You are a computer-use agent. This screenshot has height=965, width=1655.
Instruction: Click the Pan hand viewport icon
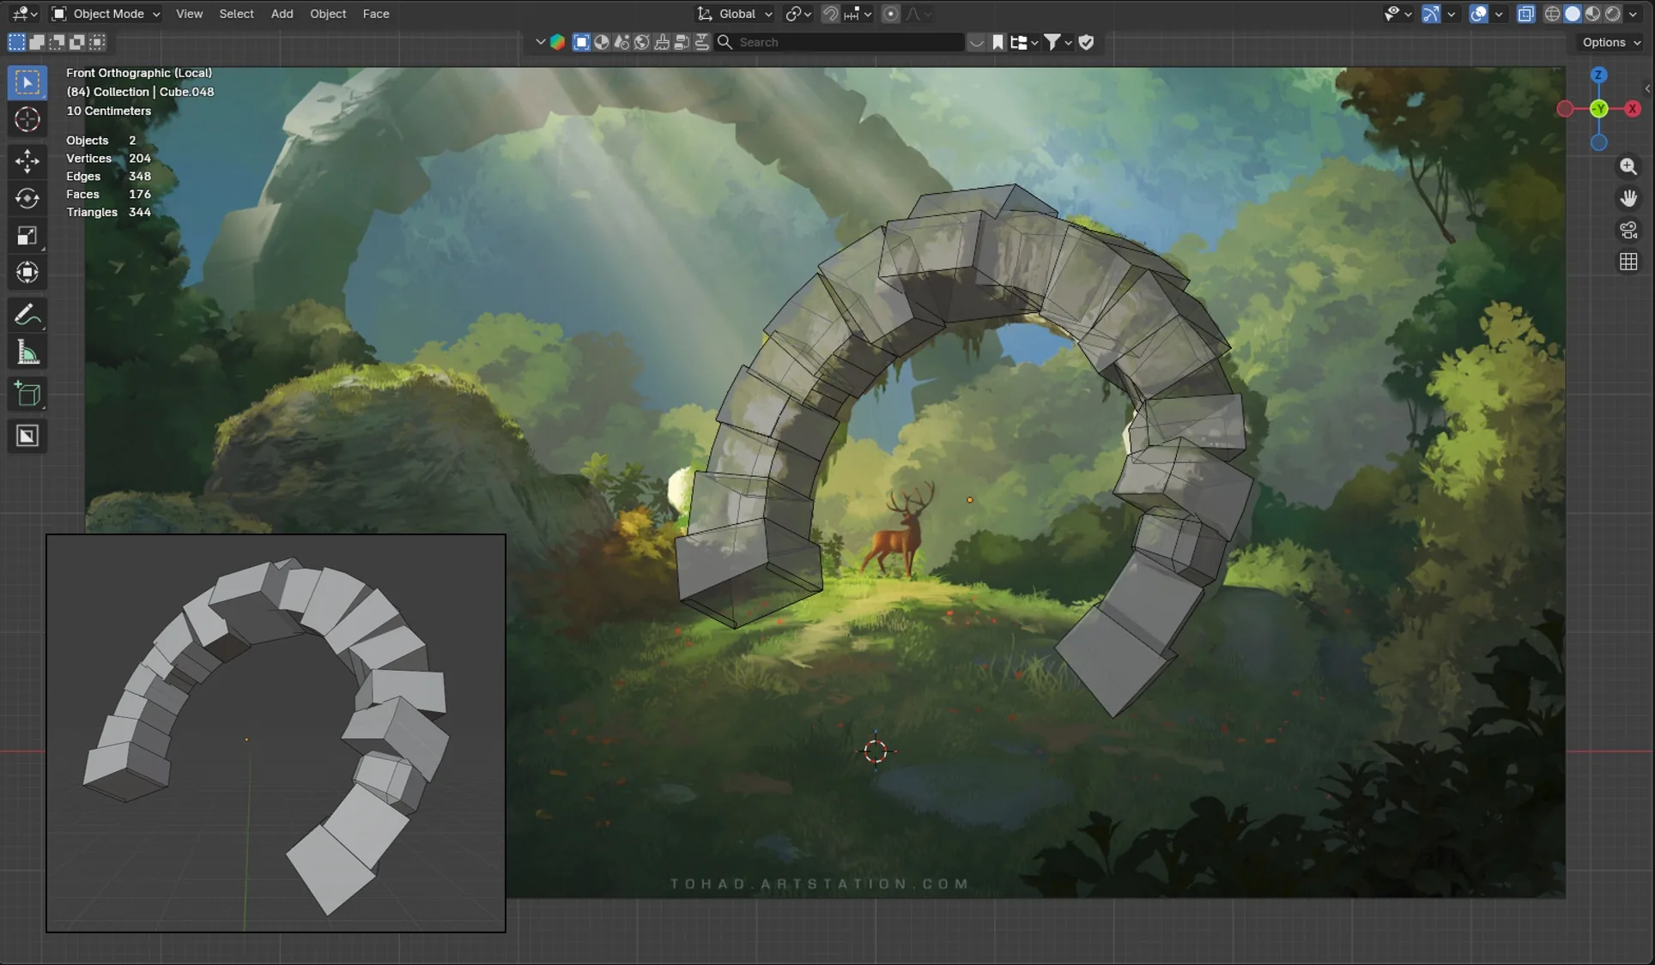[x=1628, y=198]
